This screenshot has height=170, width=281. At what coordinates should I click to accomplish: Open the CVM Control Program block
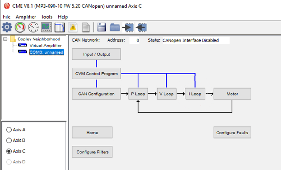(96, 74)
